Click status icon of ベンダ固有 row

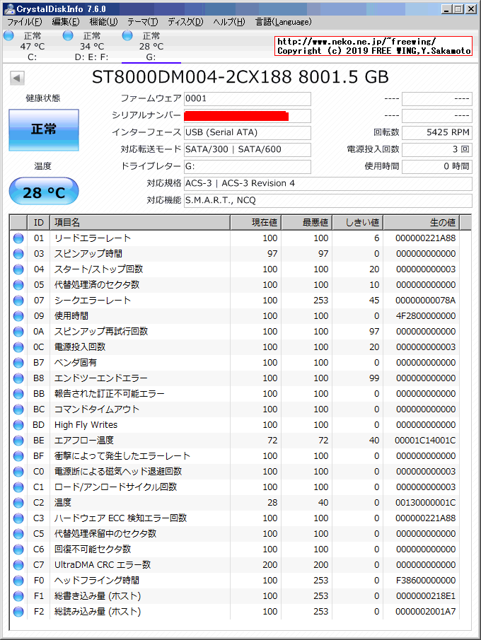(x=18, y=363)
